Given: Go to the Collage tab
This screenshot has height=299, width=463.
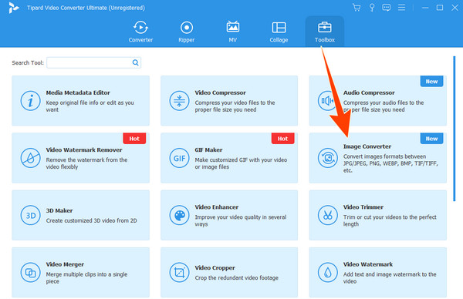Looking at the screenshot, I should pyautogui.click(x=279, y=32).
